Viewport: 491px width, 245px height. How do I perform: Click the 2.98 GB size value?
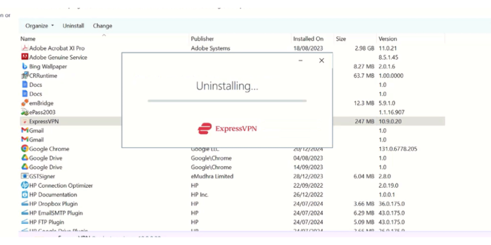(364, 48)
